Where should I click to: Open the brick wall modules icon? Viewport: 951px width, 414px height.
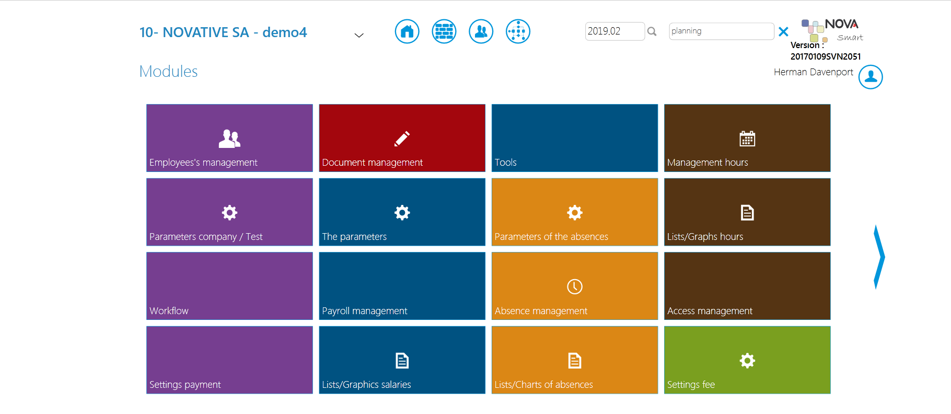click(444, 31)
